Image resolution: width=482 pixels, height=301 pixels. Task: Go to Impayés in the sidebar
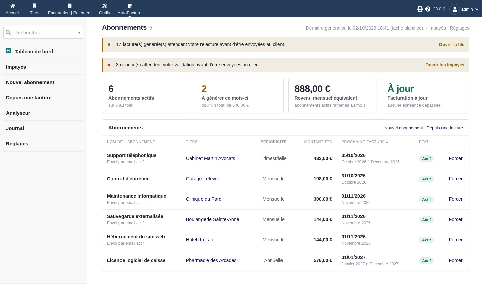point(16,67)
